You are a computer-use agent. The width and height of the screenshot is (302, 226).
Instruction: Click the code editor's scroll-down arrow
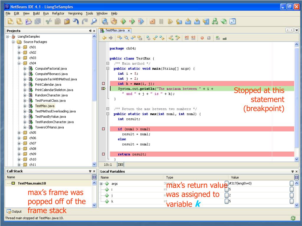click(297, 159)
